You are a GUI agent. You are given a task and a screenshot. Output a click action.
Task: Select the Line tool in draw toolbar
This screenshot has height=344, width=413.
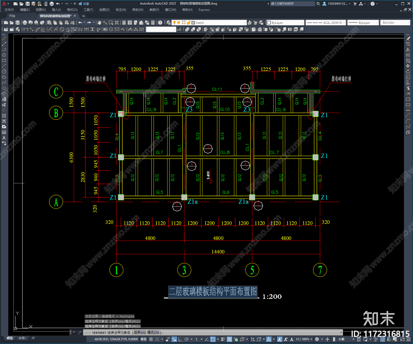(x=4, y=38)
